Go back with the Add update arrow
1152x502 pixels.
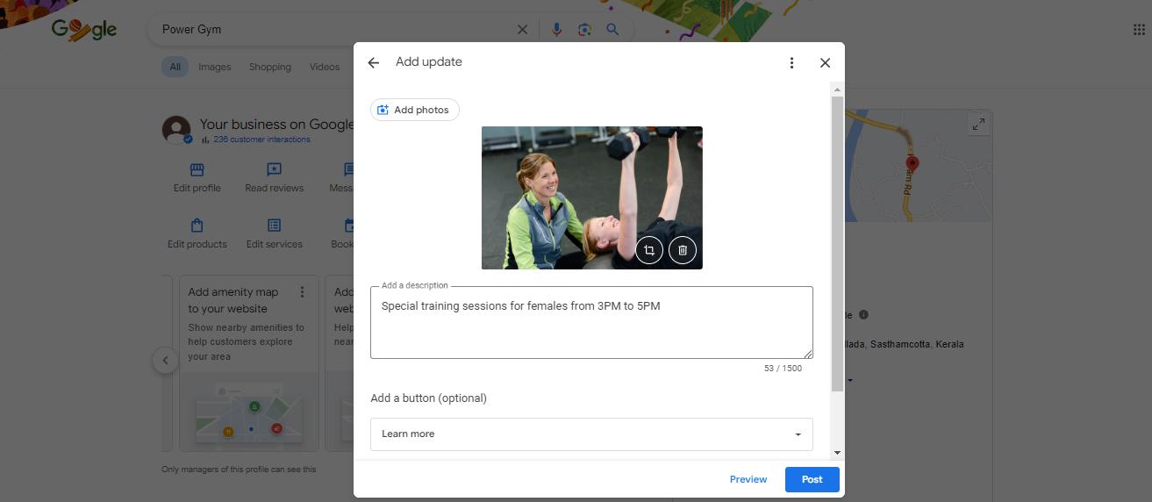(374, 62)
